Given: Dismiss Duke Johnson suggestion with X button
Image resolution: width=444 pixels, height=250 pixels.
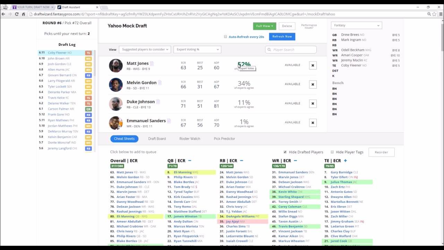Looking at the screenshot, I should (x=313, y=103).
